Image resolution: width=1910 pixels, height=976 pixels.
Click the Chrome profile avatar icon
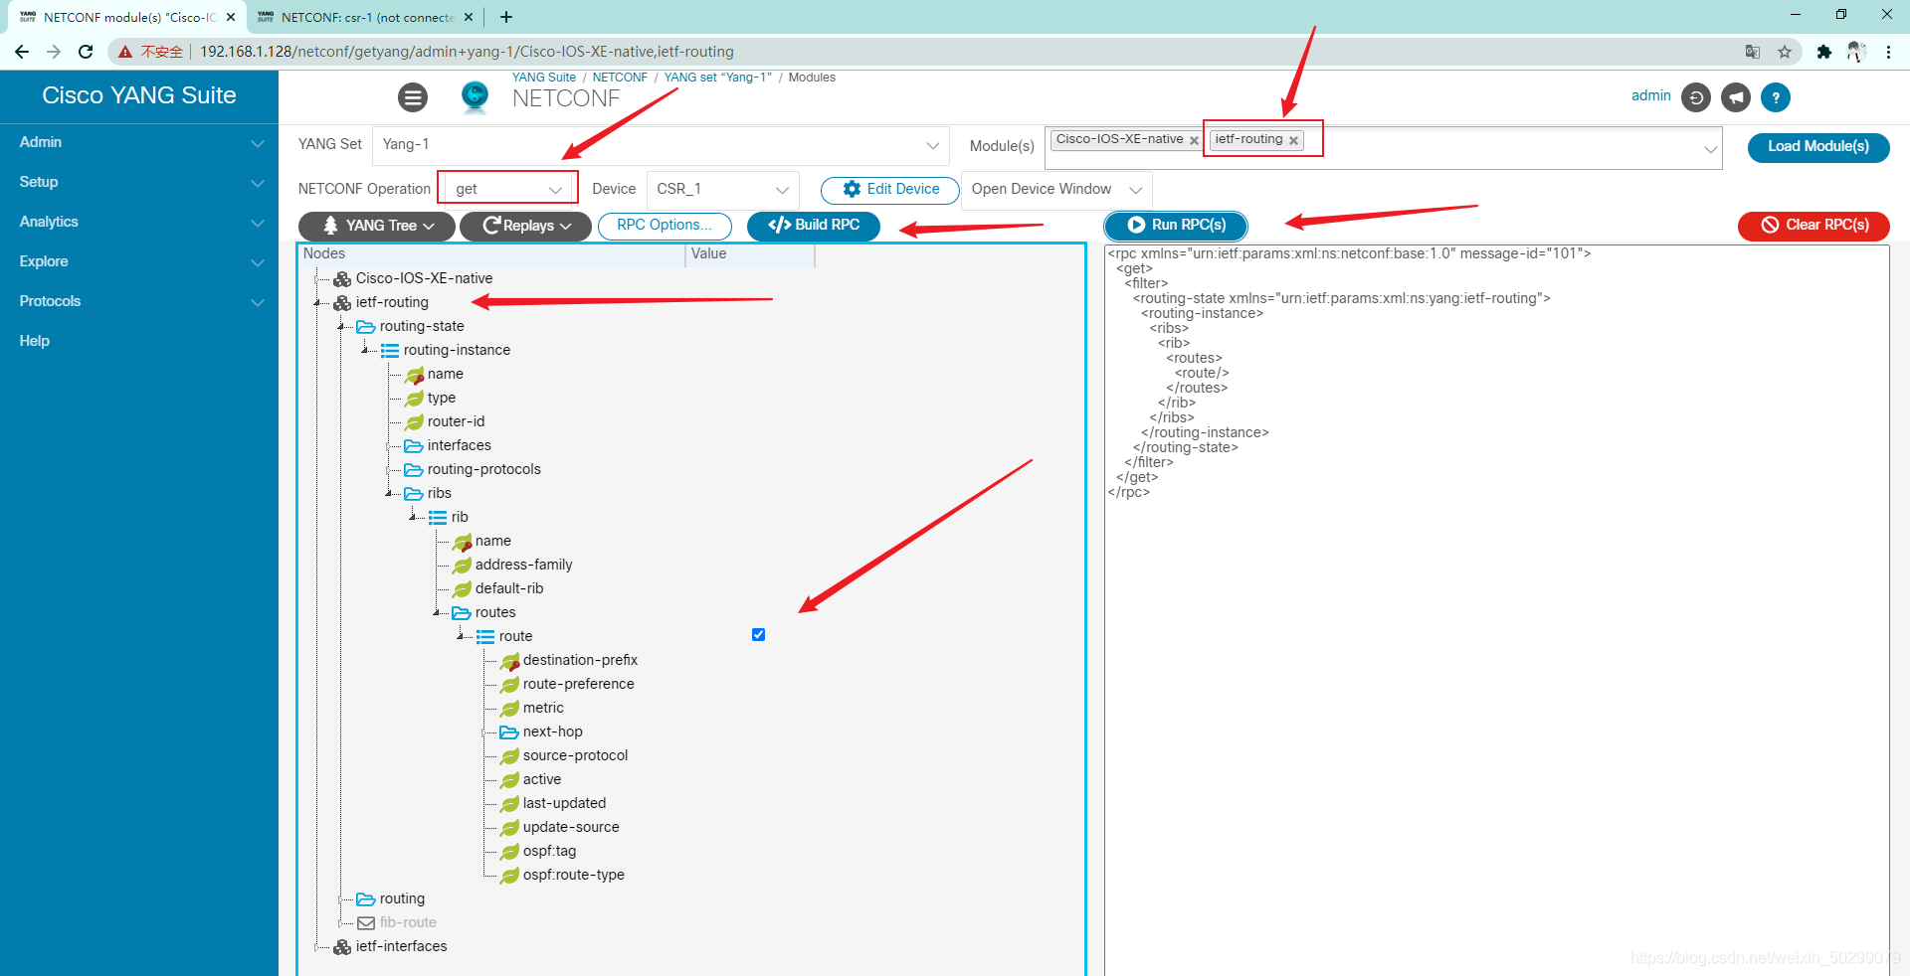pyautogui.click(x=1856, y=52)
